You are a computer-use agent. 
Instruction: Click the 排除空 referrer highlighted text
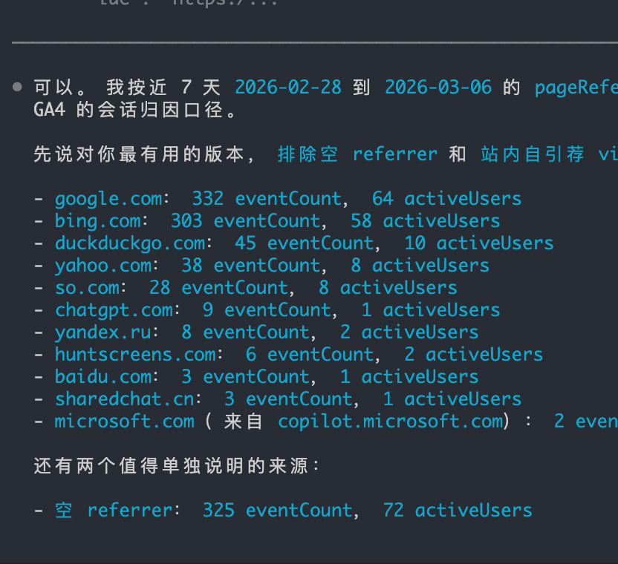coord(357,154)
